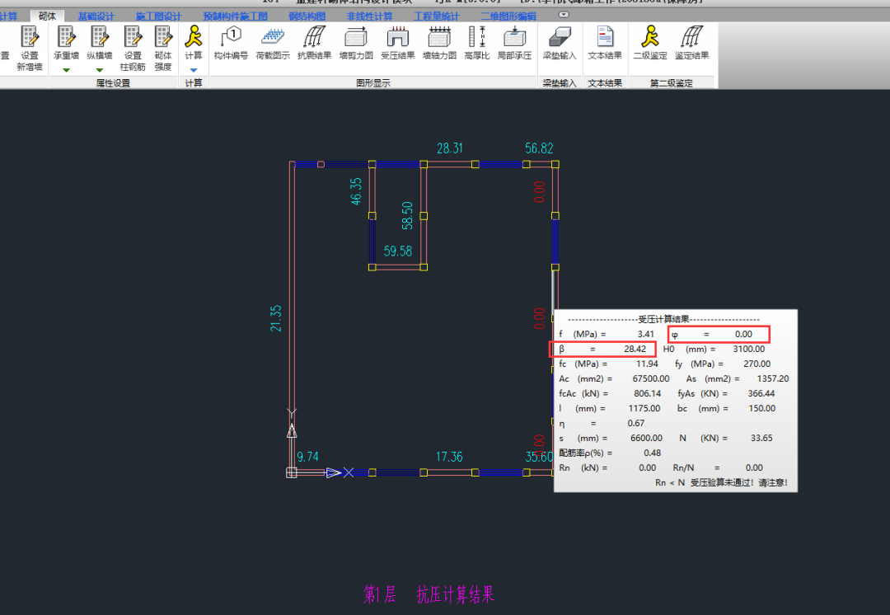Switch to the 钢结构图 ribbon tab
The width and height of the screenshot is (890, 615).
click(307, 16)
